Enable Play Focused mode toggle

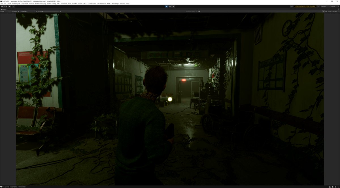190,11
